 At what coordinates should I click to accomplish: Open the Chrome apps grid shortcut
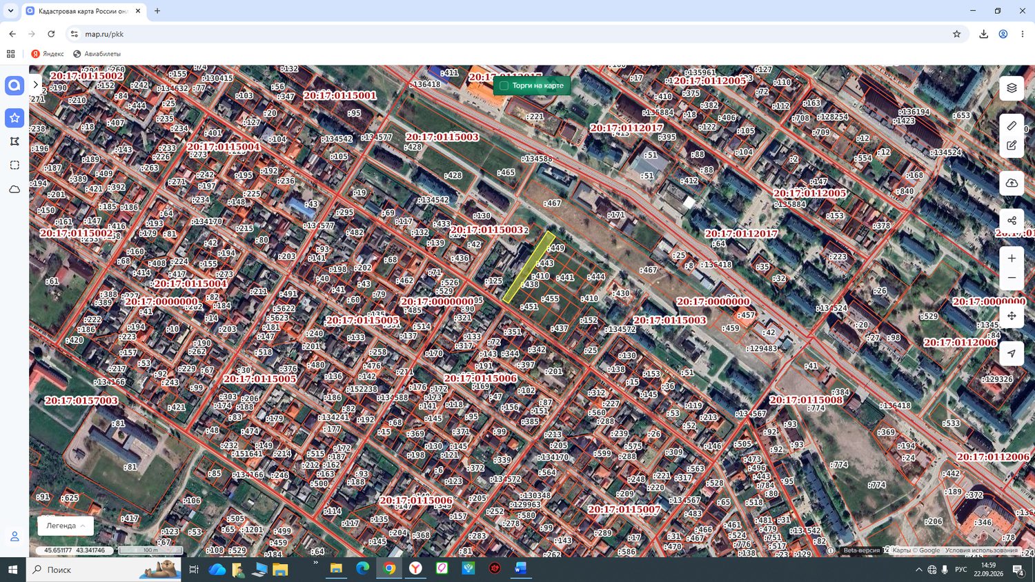click(x=10, y=54)
